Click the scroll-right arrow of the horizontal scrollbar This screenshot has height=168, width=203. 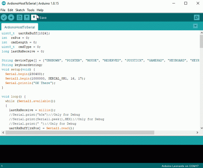pyautogui.click(x=197, y=133)
